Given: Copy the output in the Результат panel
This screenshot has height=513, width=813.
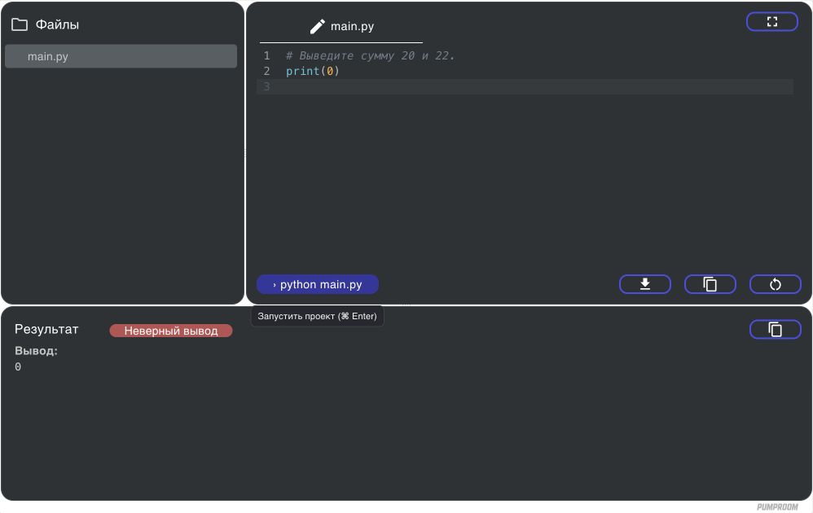Looking at the screenshot, I should tap(776, 330).
